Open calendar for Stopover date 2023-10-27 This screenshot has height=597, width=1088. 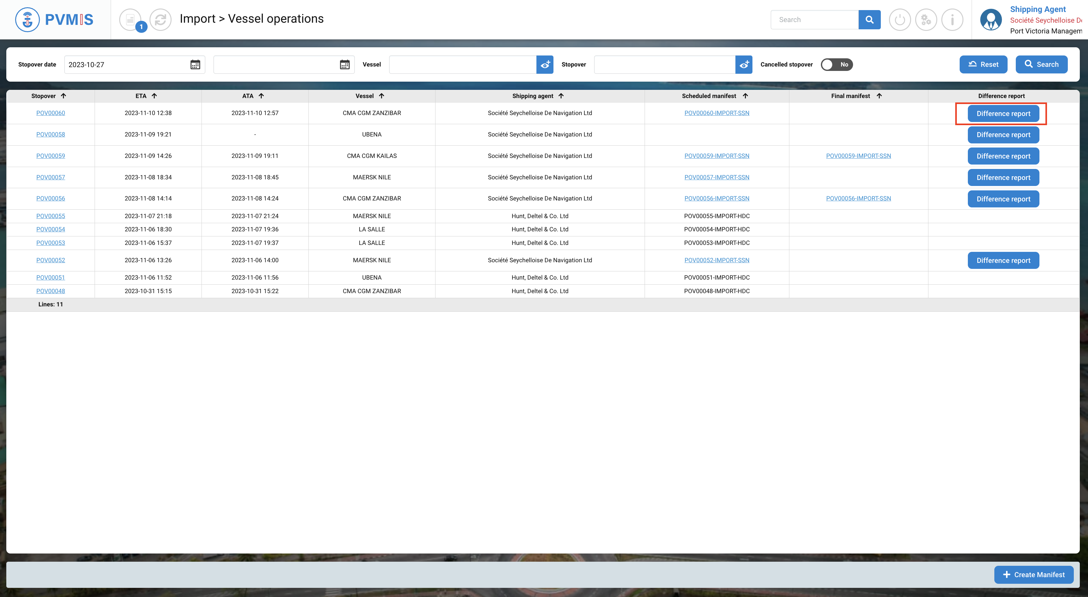pyautogui.click(x=195, y=65)
